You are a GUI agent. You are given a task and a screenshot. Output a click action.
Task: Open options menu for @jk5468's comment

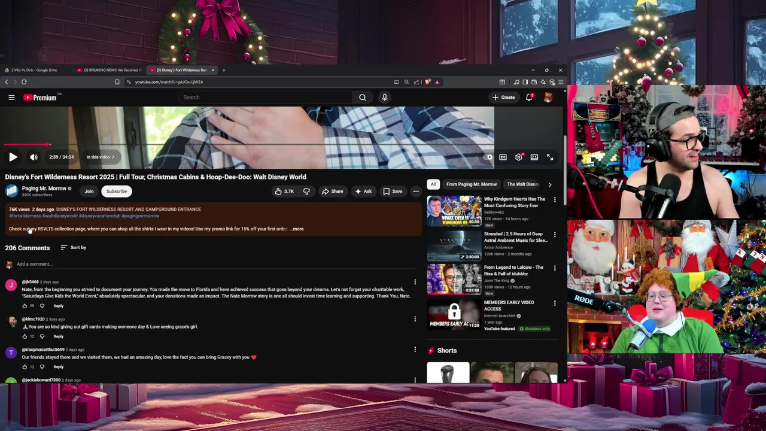(x=415, y=282)
